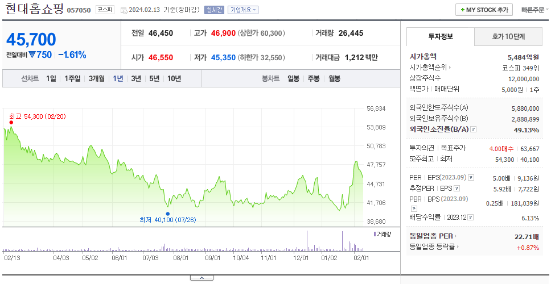The width and height of the screenshot is (551, 284).
Task: Click the 상장주식수 value 12,000,000
Action: point(524,79)
